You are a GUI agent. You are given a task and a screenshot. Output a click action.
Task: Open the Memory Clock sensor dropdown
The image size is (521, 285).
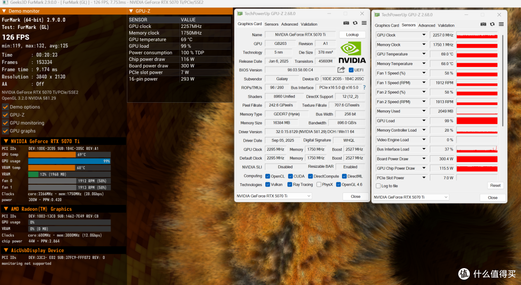(x=424, y=44)
